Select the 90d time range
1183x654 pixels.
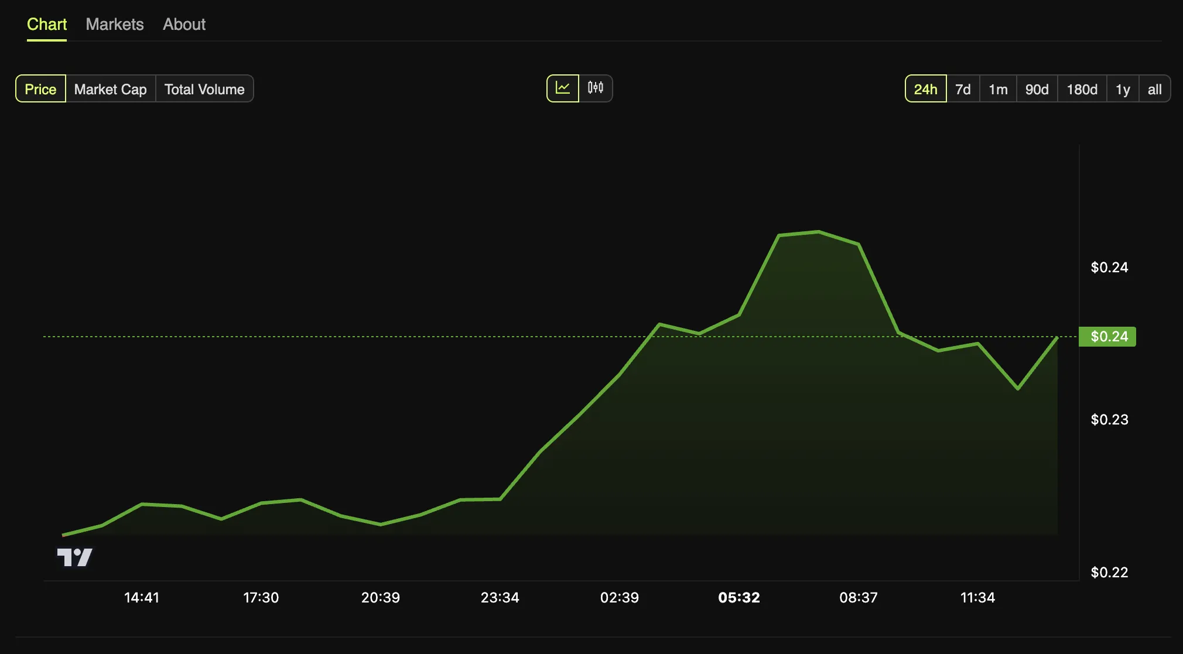coord(1037,88)
